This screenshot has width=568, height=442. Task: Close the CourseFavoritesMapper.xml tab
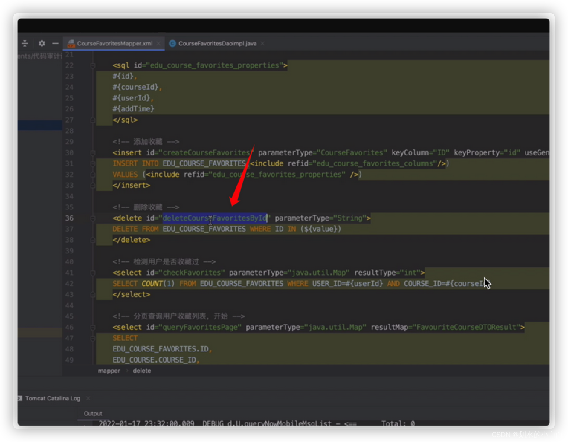tap(159, 43)
